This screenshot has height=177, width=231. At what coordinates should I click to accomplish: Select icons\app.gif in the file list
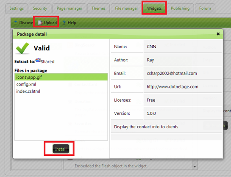[61, 77]
